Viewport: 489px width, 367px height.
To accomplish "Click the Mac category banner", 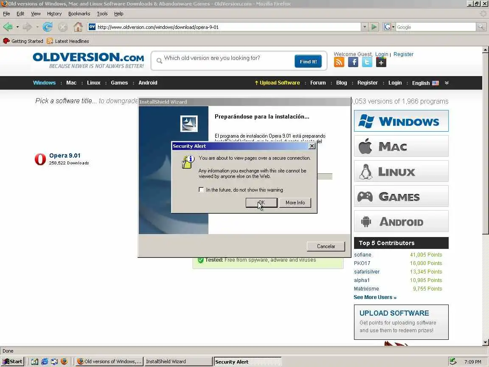I will click(401, 146).
